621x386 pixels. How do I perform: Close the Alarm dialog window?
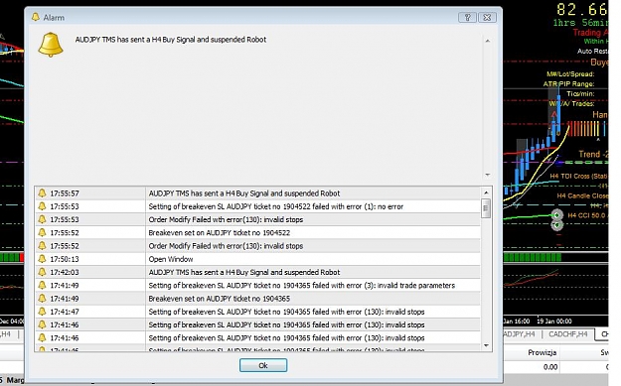point(487,18)
